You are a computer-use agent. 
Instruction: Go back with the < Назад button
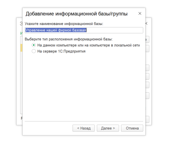coord(84,128)
